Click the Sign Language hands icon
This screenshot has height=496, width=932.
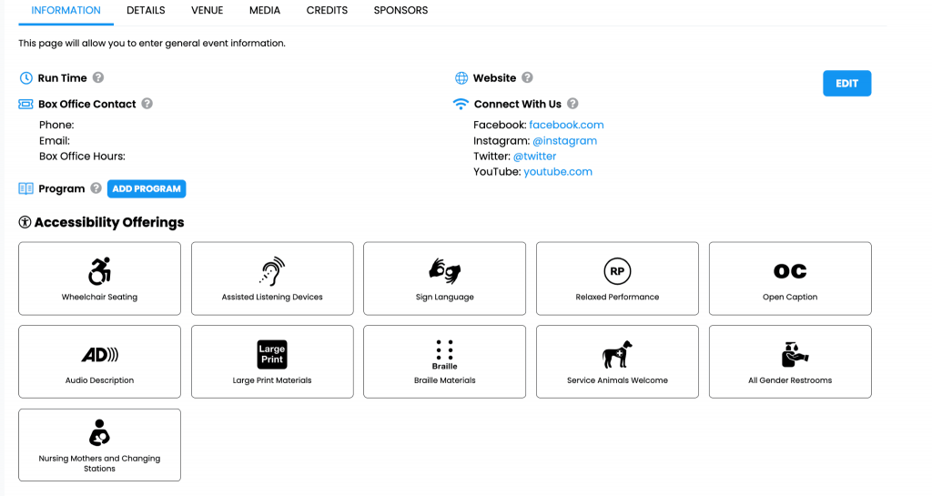coord(445,271)
